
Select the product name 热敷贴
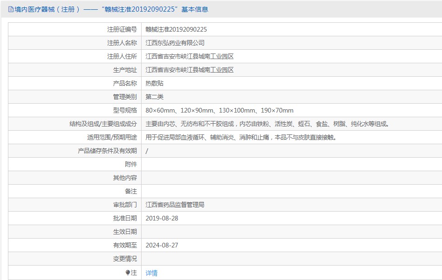[x=155, y=83]
